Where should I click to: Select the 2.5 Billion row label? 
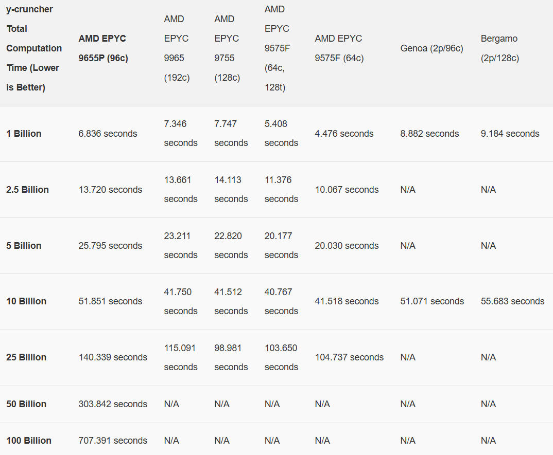[27, 190]
